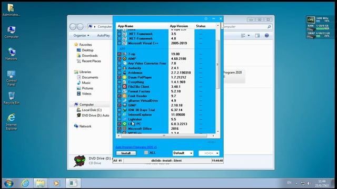Toggle Explorer preview pane icon
The width and height of the screenshot is (337, 189).
257,36
